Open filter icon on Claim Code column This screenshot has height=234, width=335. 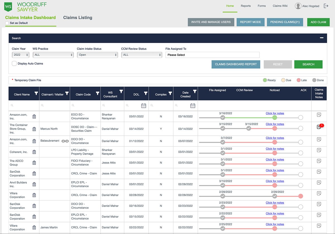point(98,93)
